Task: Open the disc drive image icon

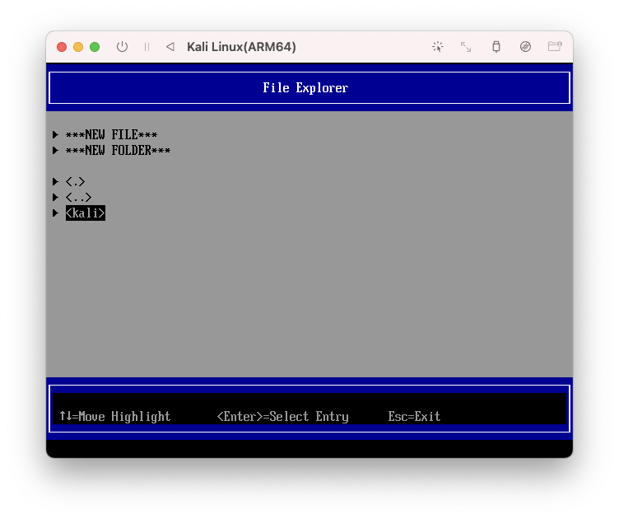Action: pos(525,47)
